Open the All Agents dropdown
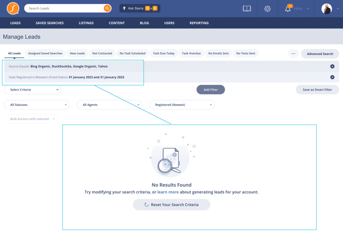 (109, 105)
